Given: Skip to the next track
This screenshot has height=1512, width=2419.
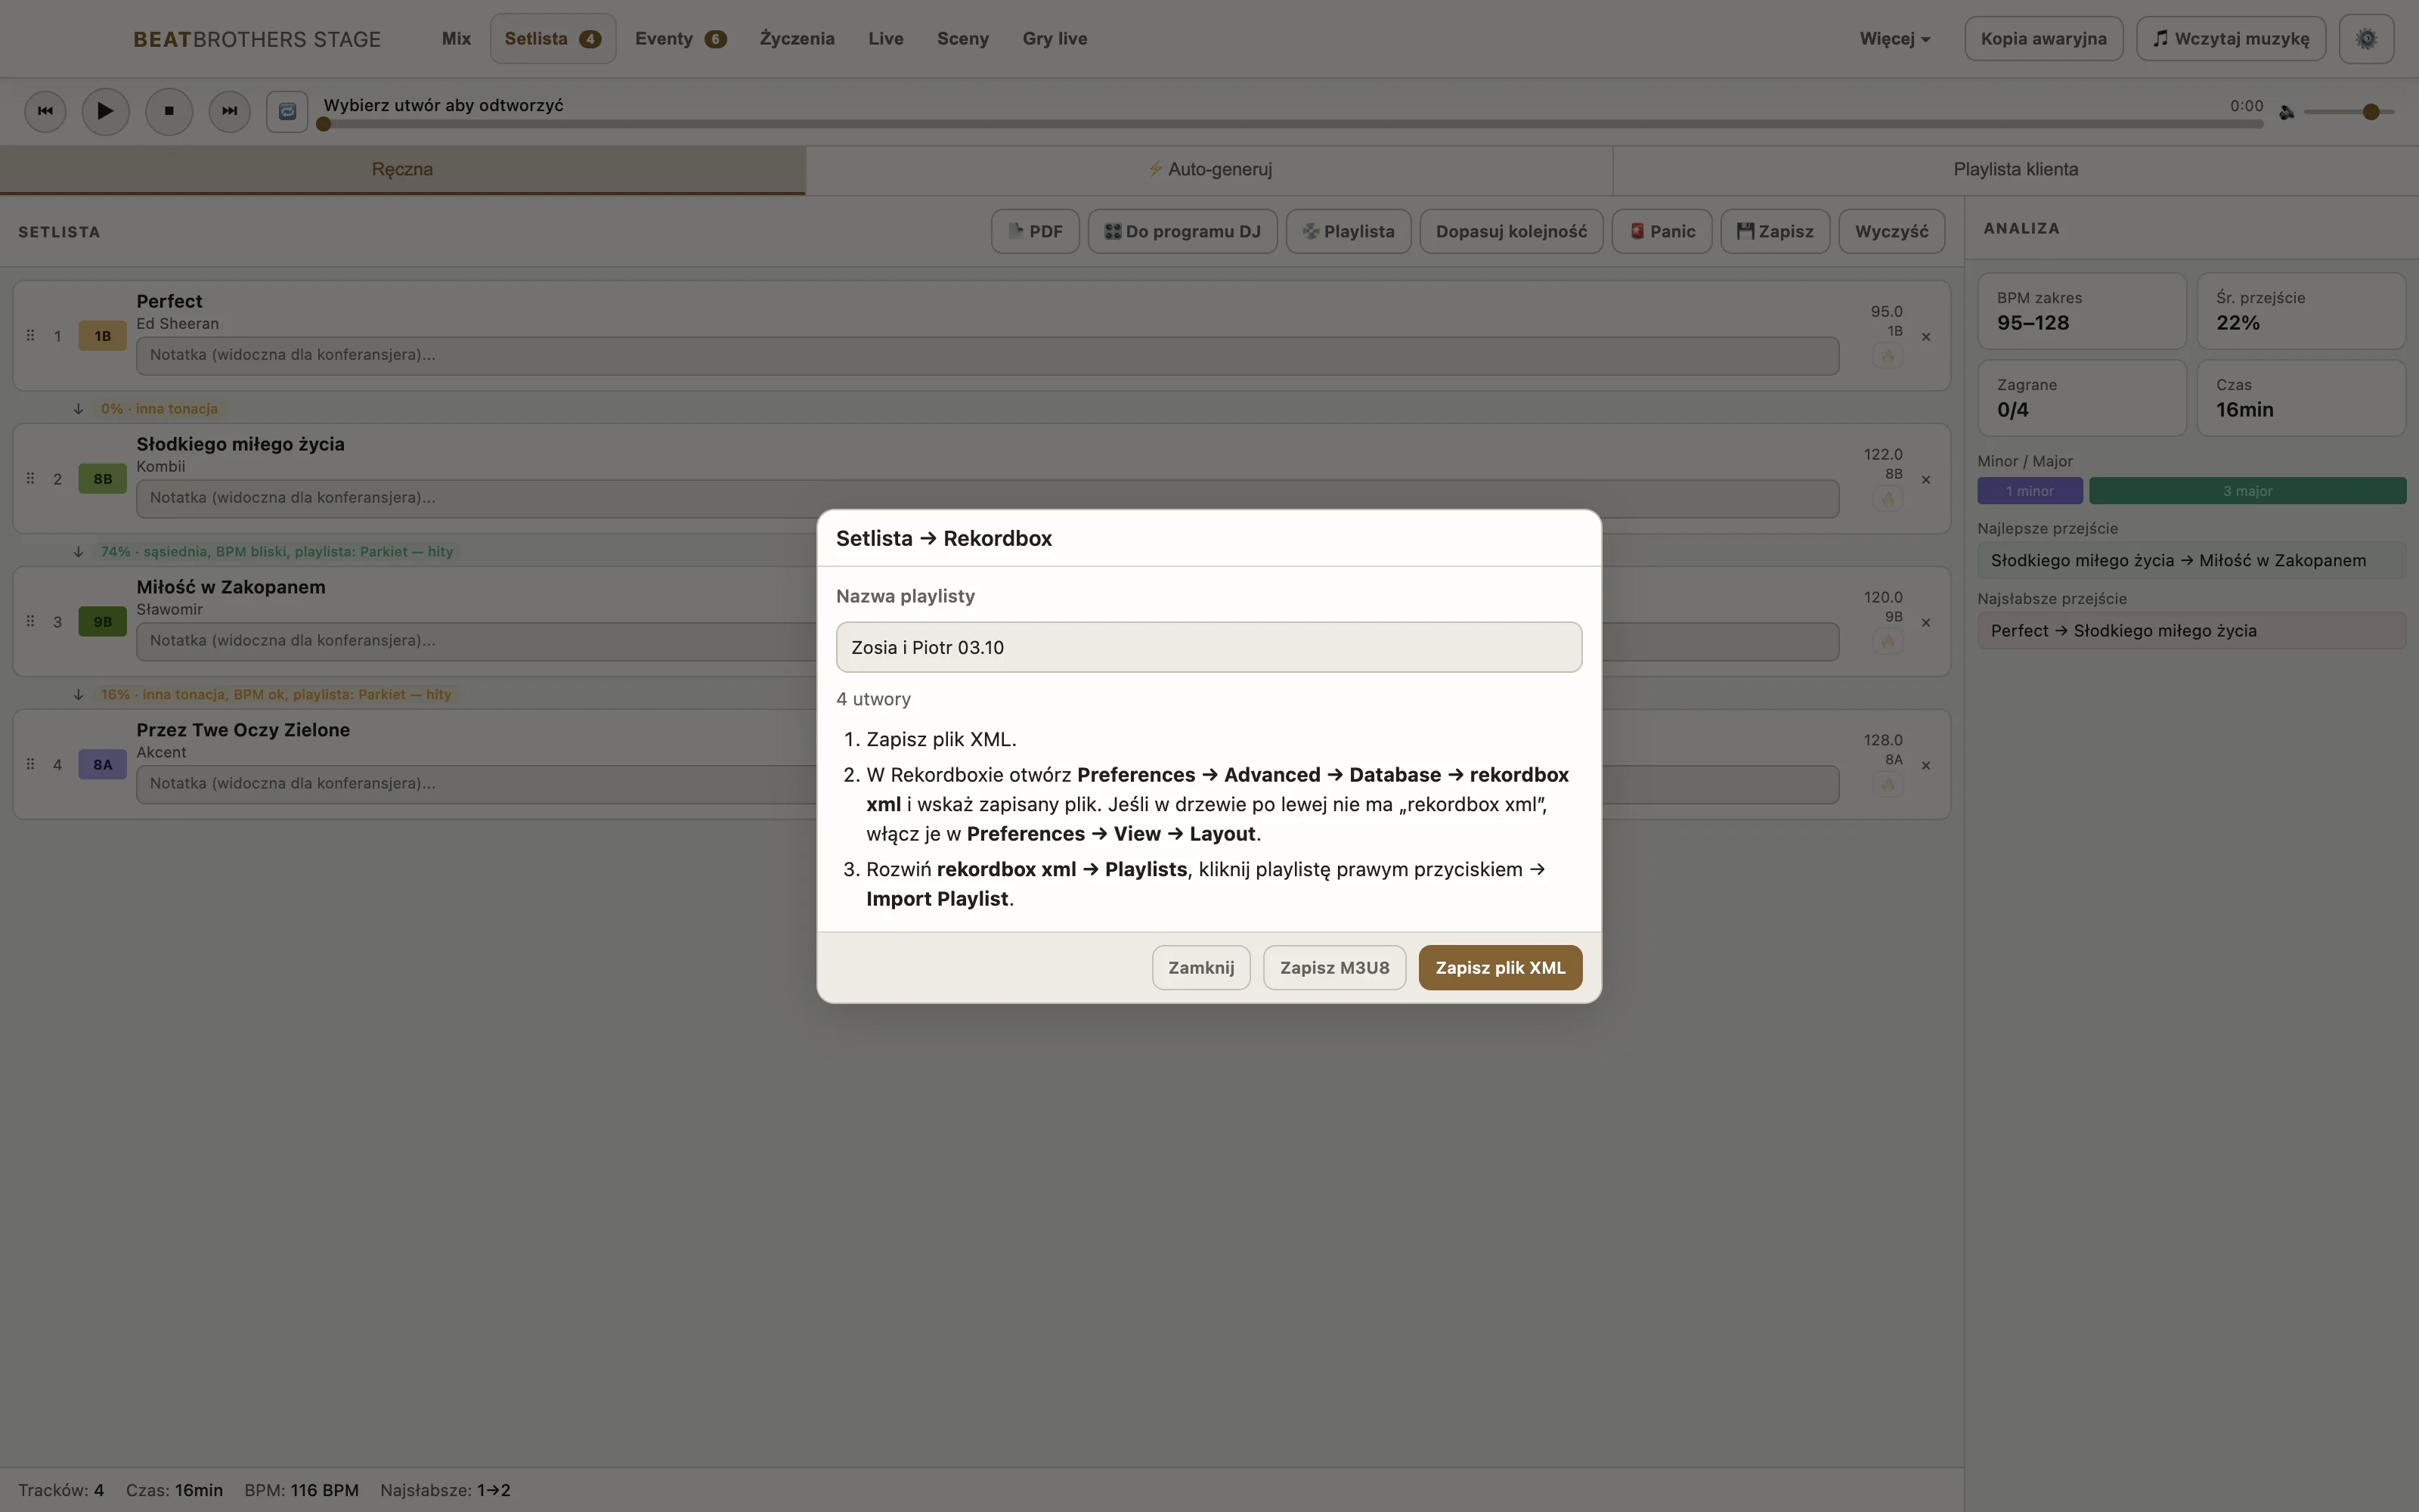Looking at the screenshot, I should tap(229, 111).
